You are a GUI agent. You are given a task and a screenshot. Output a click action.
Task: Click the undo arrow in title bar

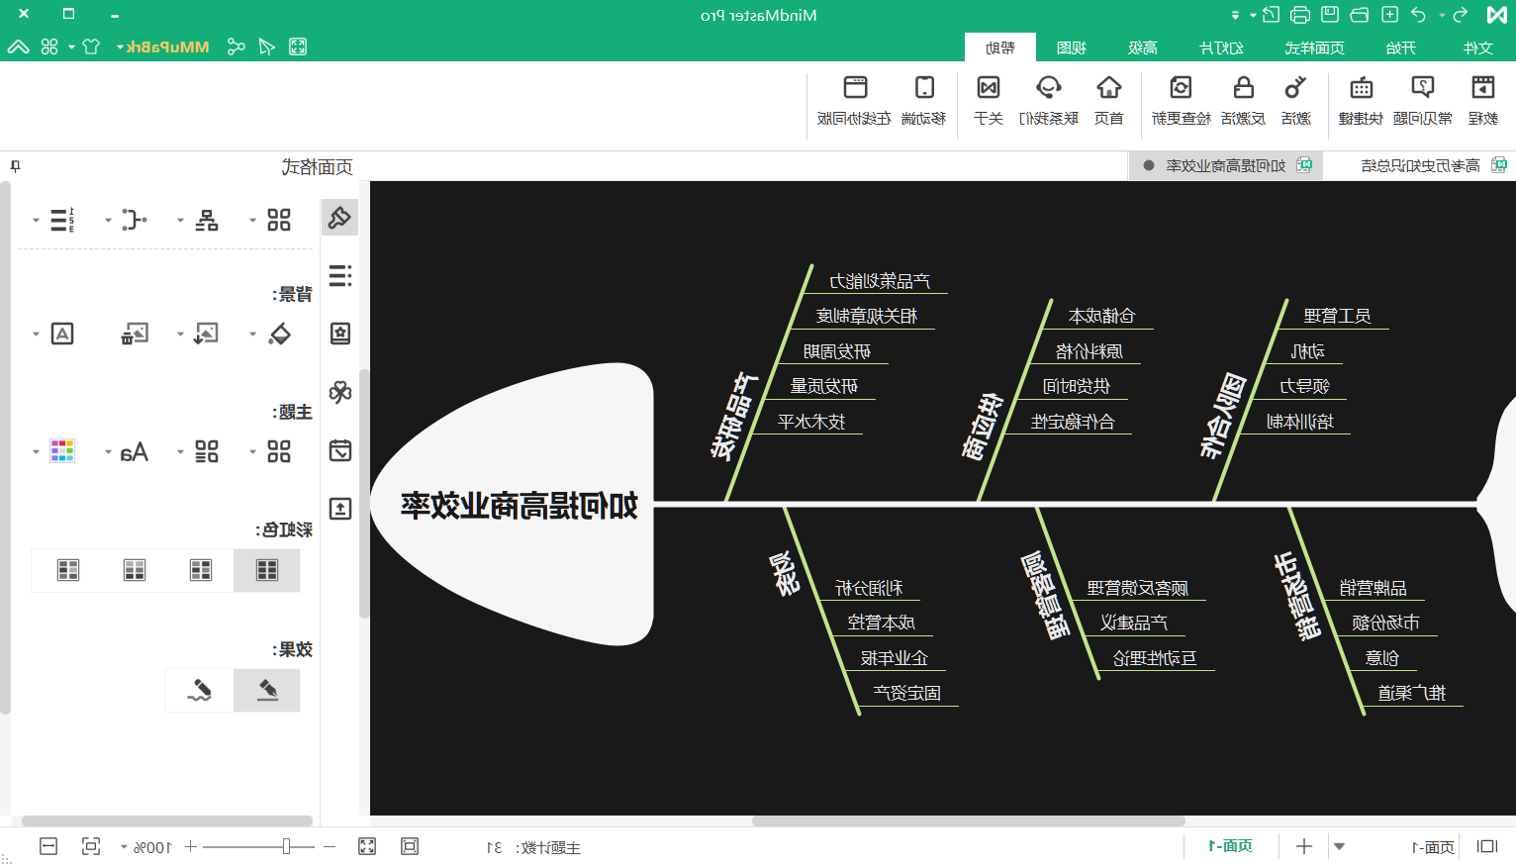pos(1418,15)
